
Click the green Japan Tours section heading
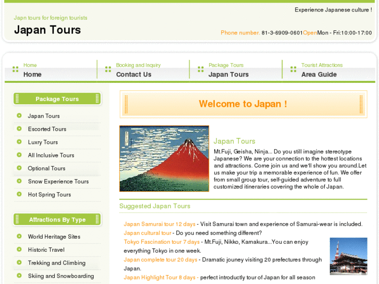234,141
